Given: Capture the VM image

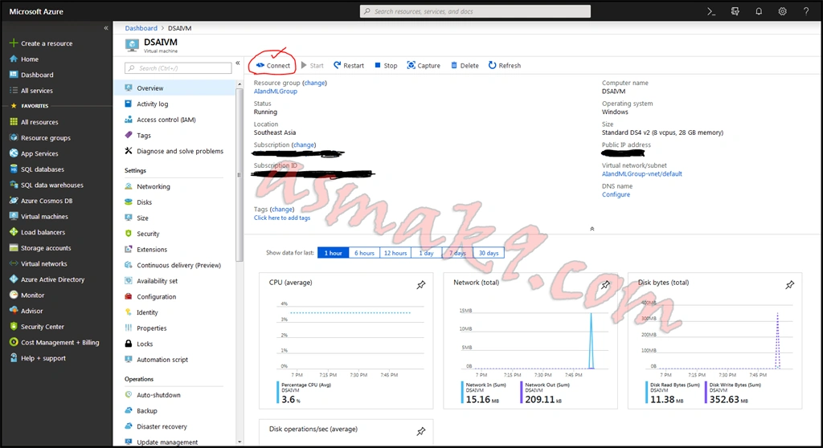Looking at the screenshot, I should click(x=424, y=66).
